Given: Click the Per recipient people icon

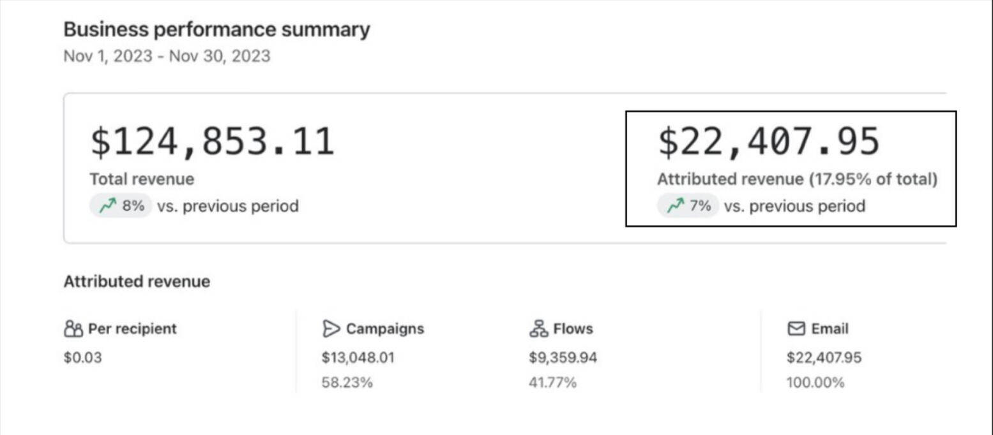Looking at the screenshot, I should point(73,329).
